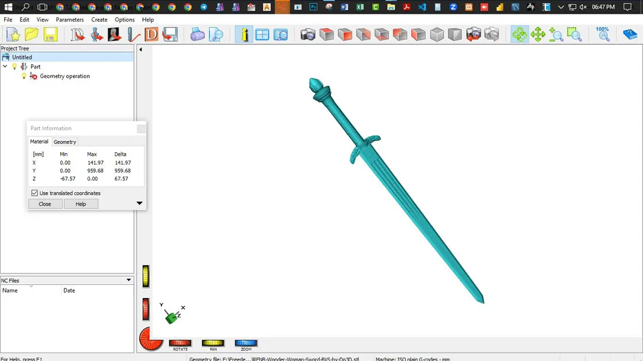Click the red circular rotation dial
Screen dimensions: 643x361
pos(151,339)
